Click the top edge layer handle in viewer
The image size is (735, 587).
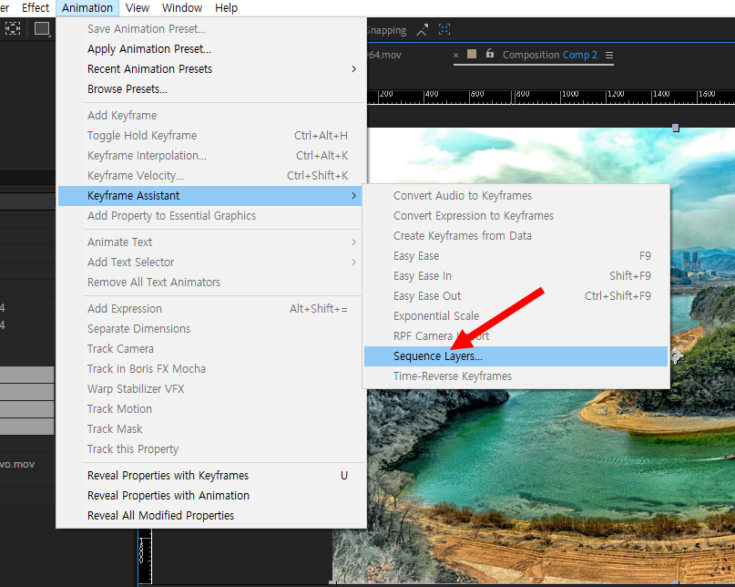[x=676, y=128]
